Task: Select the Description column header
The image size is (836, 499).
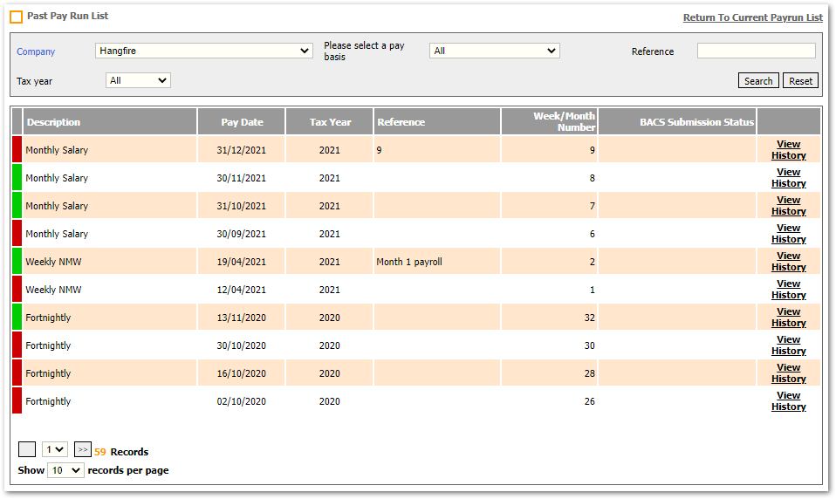Action: (53, 122)
